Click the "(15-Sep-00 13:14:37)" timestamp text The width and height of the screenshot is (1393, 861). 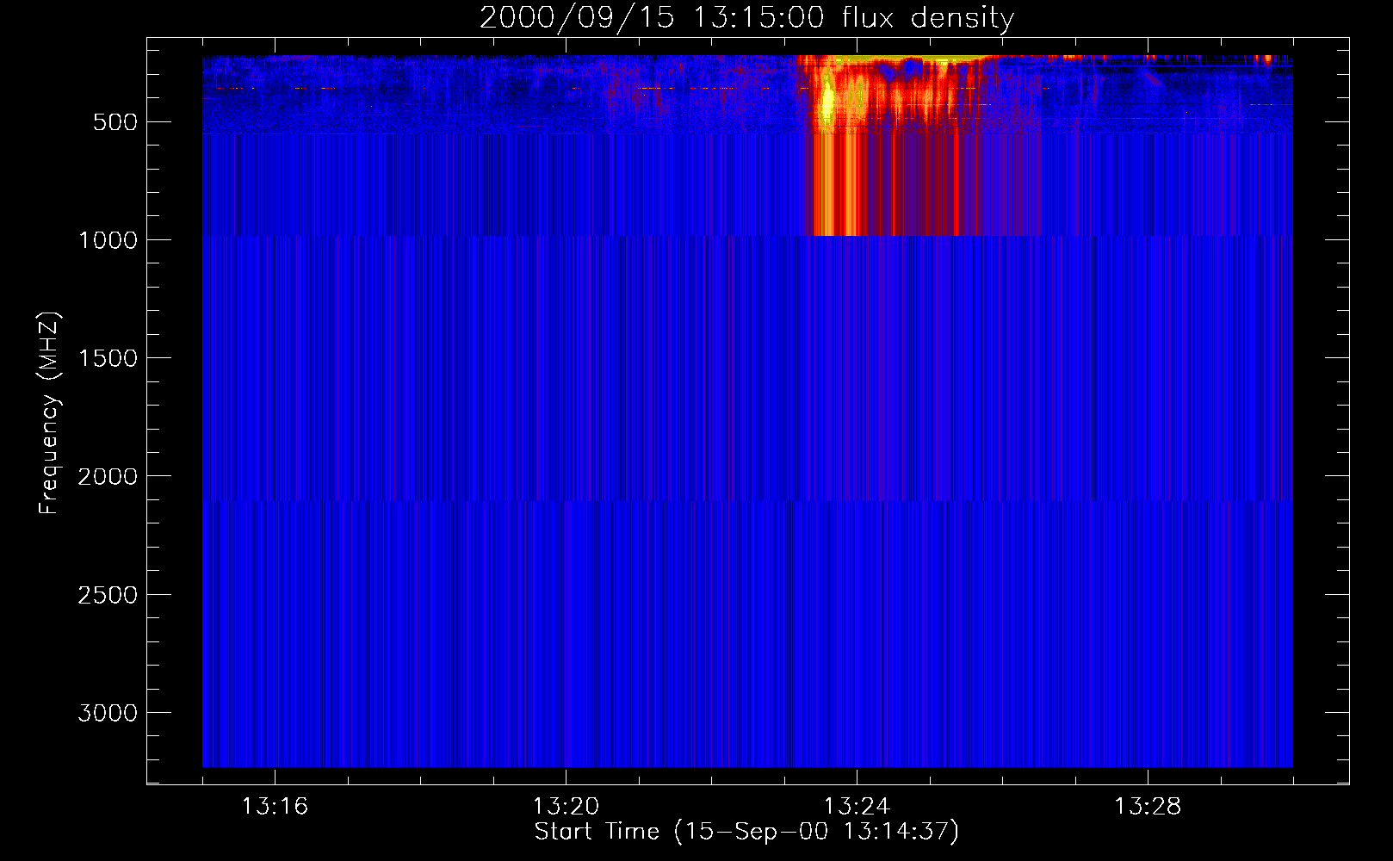(x=816, y=832)
